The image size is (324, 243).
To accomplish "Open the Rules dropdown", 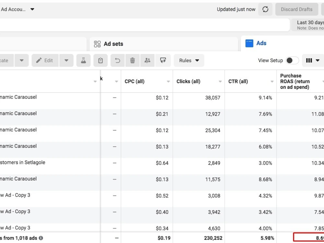I will pos(189,61).
